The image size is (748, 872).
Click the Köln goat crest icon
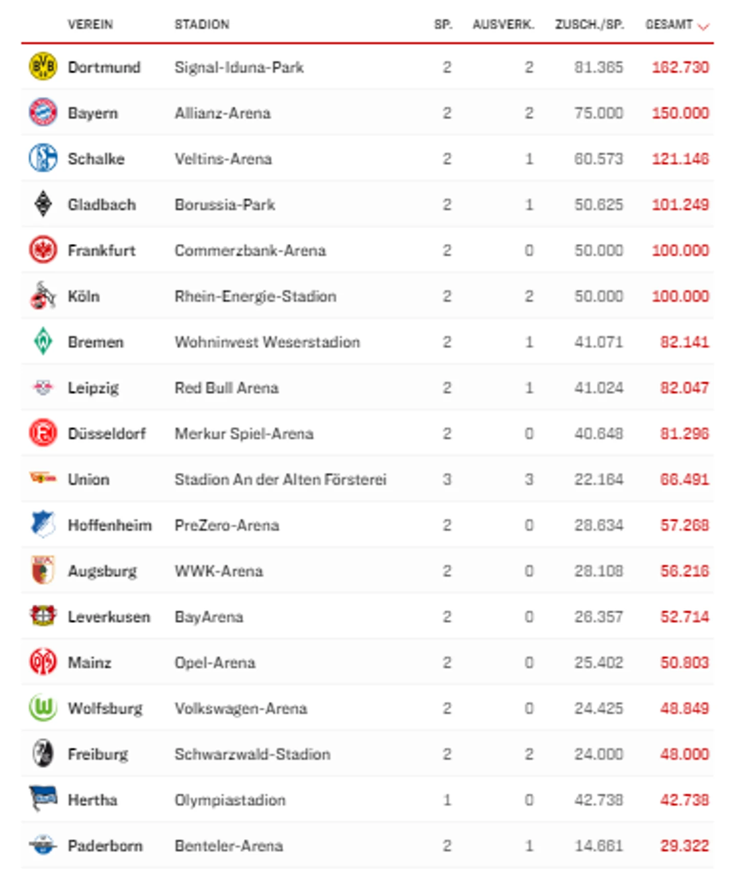[43, 296]
